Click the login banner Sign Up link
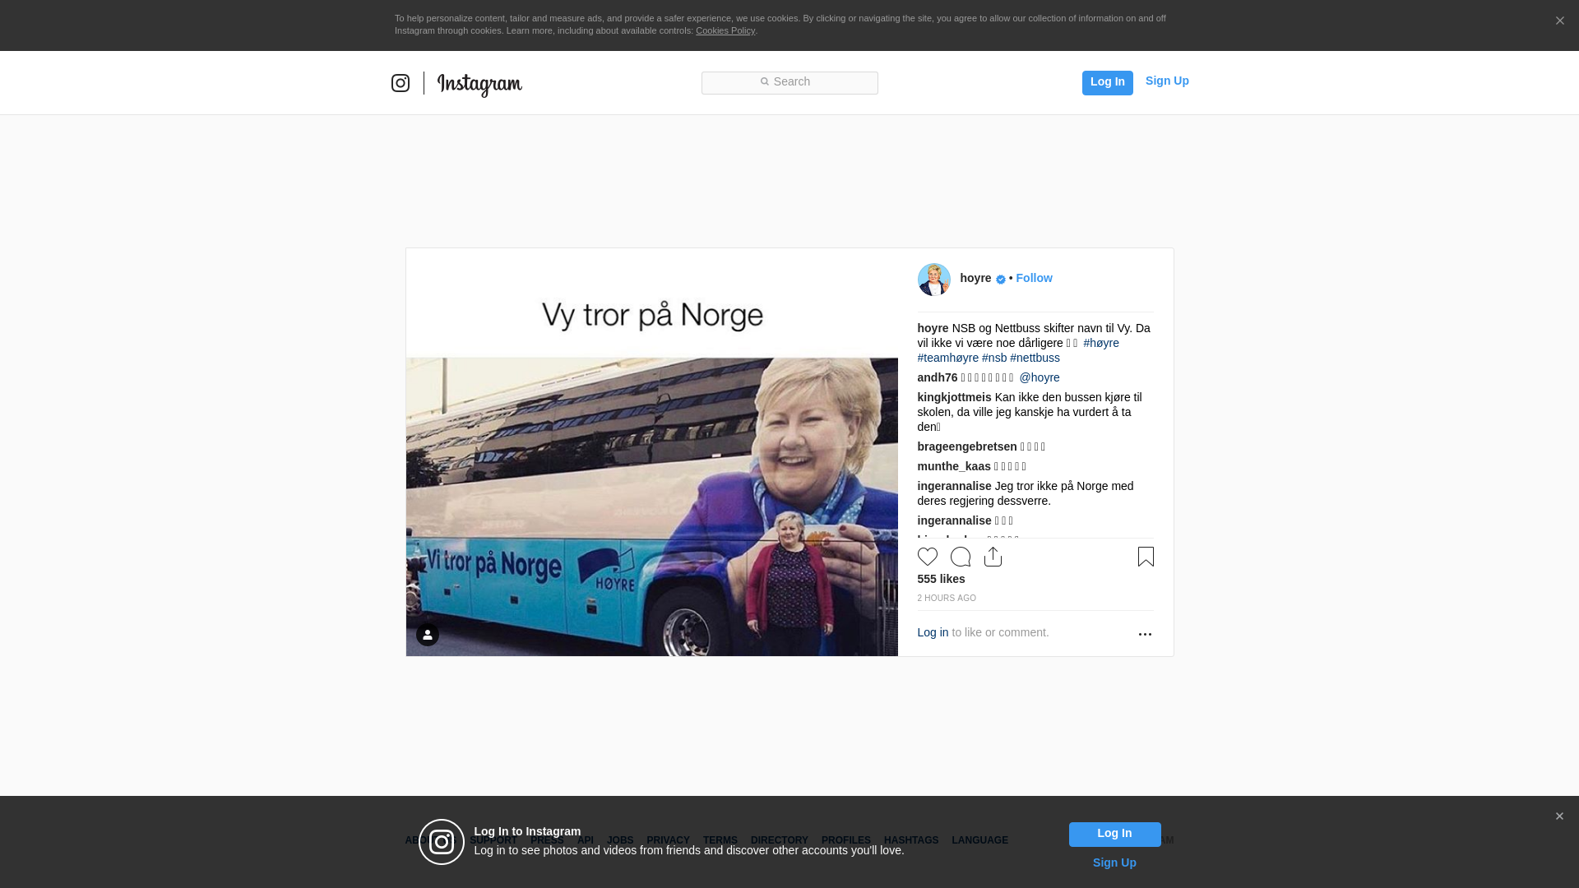This screenshot has width=1579, height=888. (1114, 863)
